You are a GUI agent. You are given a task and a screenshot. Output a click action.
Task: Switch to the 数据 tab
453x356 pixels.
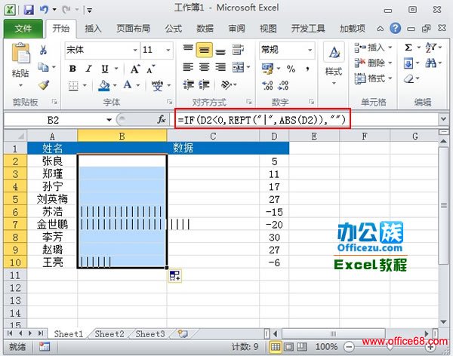pos(205,29)
